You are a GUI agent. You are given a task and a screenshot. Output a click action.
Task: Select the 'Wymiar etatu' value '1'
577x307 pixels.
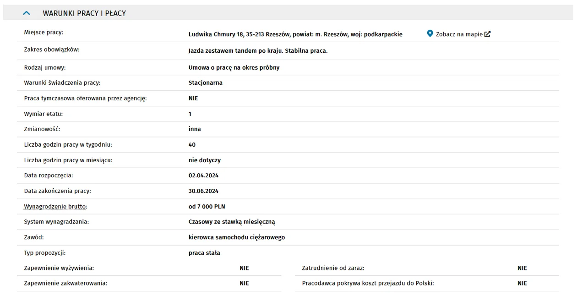pyautogui.click(x=190, y=114)
